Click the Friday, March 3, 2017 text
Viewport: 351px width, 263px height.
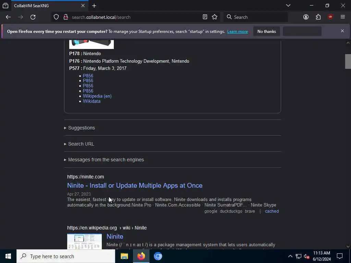(105, 68)
